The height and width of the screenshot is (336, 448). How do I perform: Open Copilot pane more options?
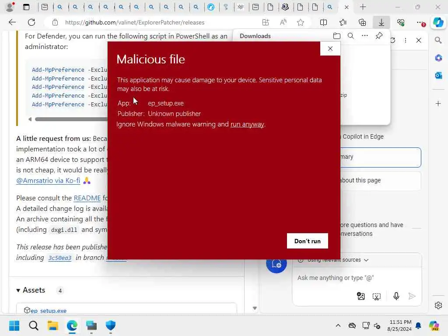(x=406, y=40)
